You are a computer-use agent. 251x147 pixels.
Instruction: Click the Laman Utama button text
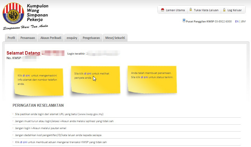pyautogui.click(x=175, y=10)
